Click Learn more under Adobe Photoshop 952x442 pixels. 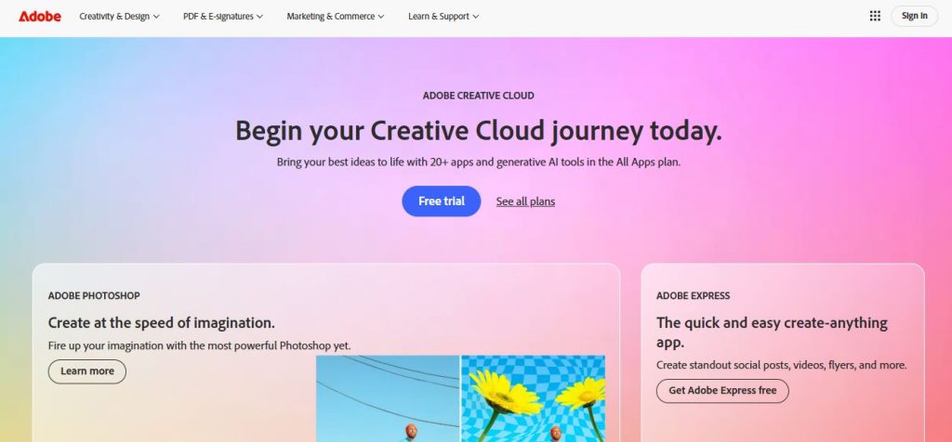click(86, 371)
